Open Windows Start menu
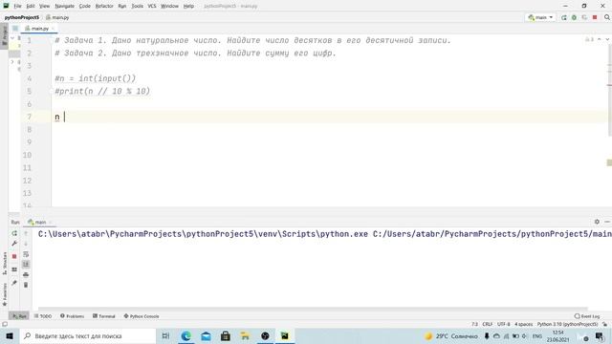The image size is (612, 344). point(10,335)
